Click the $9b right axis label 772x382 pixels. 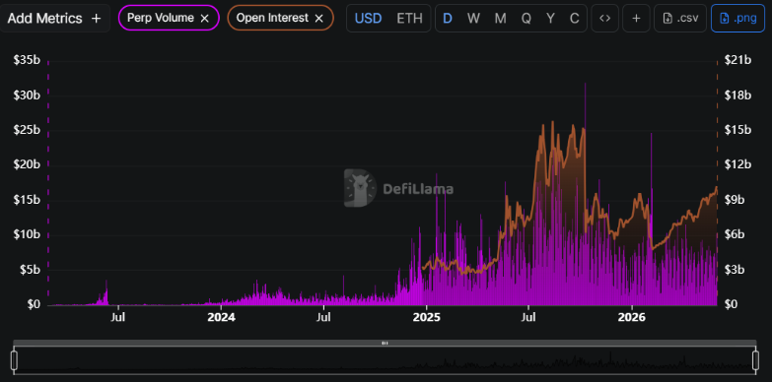coord(735,200)
